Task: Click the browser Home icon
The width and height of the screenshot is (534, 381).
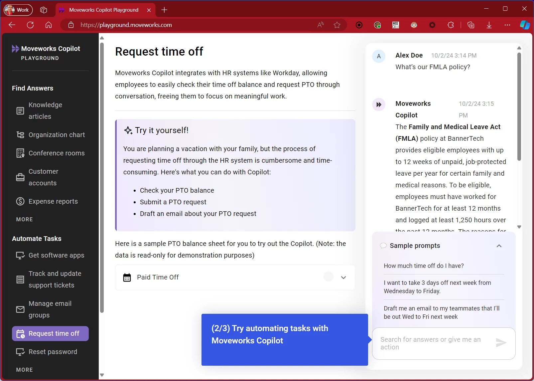Action: pyautogui.click(x=49, y=25)
